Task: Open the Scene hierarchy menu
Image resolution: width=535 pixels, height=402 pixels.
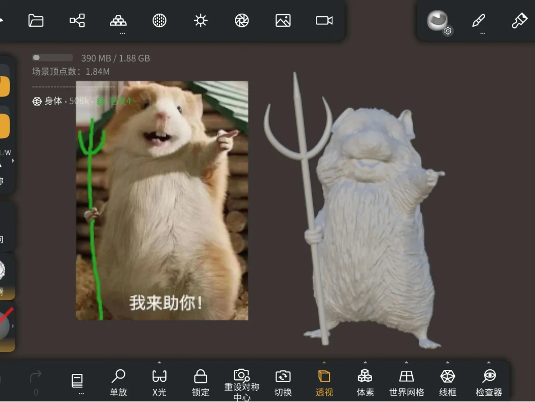Action: [77, 20]
